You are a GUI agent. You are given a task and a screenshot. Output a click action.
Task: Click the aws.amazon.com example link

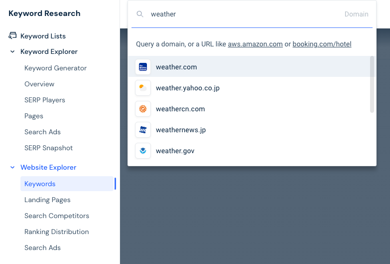click(255, 44)
